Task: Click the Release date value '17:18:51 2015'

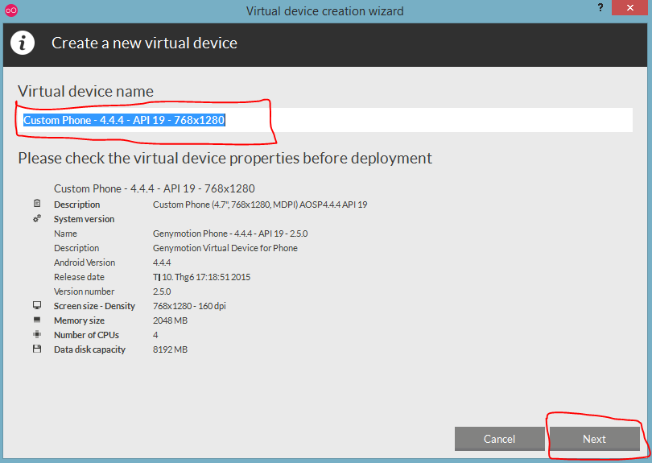Action: pos(202,277)
